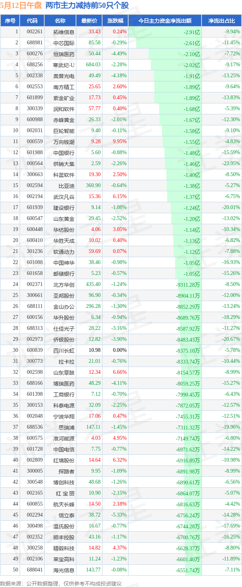Image resolution: width=242 pixels, height=587 pixels.
Task: Select stock name 奥普光电
Action: (64, 76)
